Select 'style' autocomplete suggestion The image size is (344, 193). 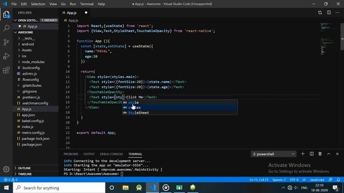click(180, 102)
